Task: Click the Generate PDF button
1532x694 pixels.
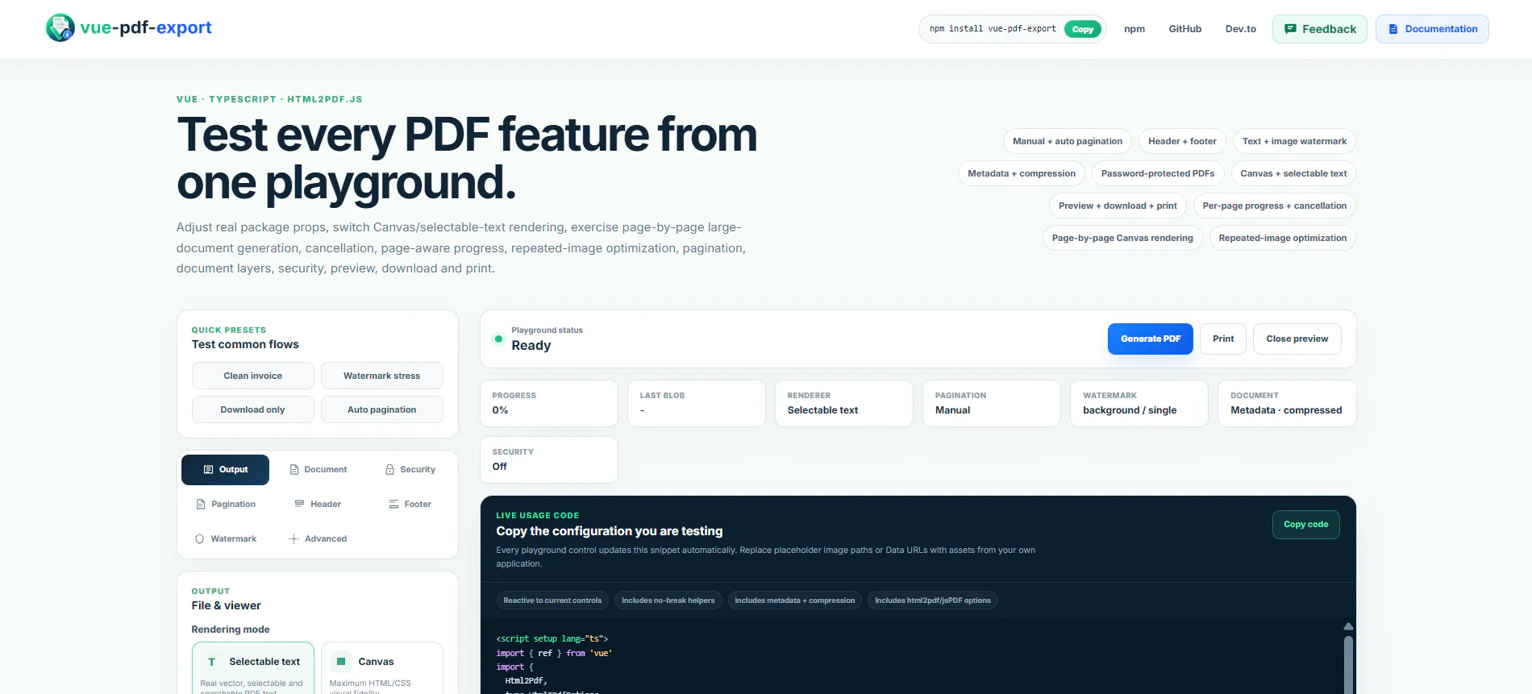Action: click(1151, 339)
